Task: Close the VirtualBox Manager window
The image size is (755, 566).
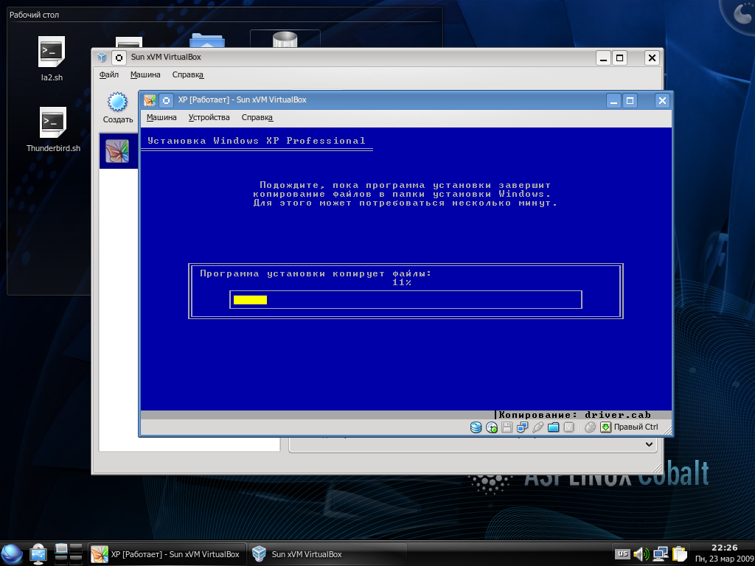Action: [652, 58]
